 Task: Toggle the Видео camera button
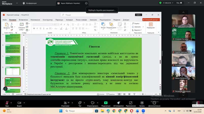click(19, 103)
